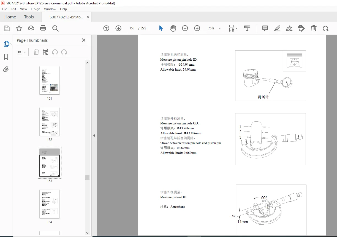The width and height of the screenshot is (337, 237).
Task: Open the find text magnifier tool
Action: 55,28
